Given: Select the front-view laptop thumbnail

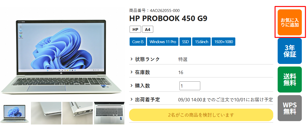Looking at the screenshot, I should (15, 113).
